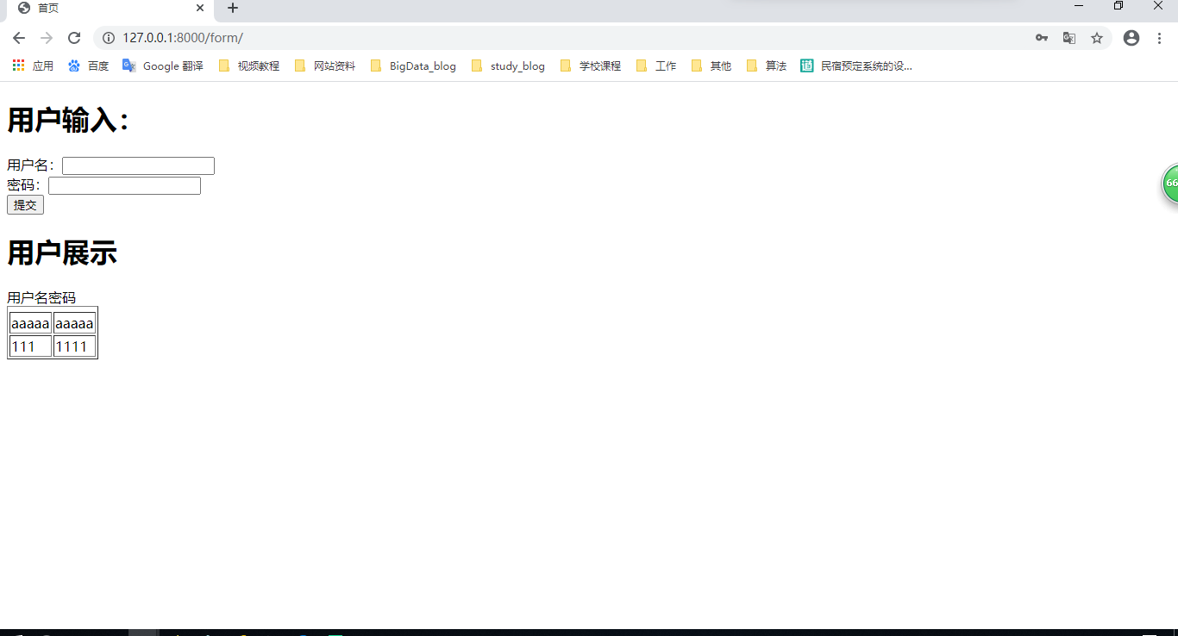1178x636 pixels.
Task: Open the Chrome profile avatar
Action: click(1131, 38)
